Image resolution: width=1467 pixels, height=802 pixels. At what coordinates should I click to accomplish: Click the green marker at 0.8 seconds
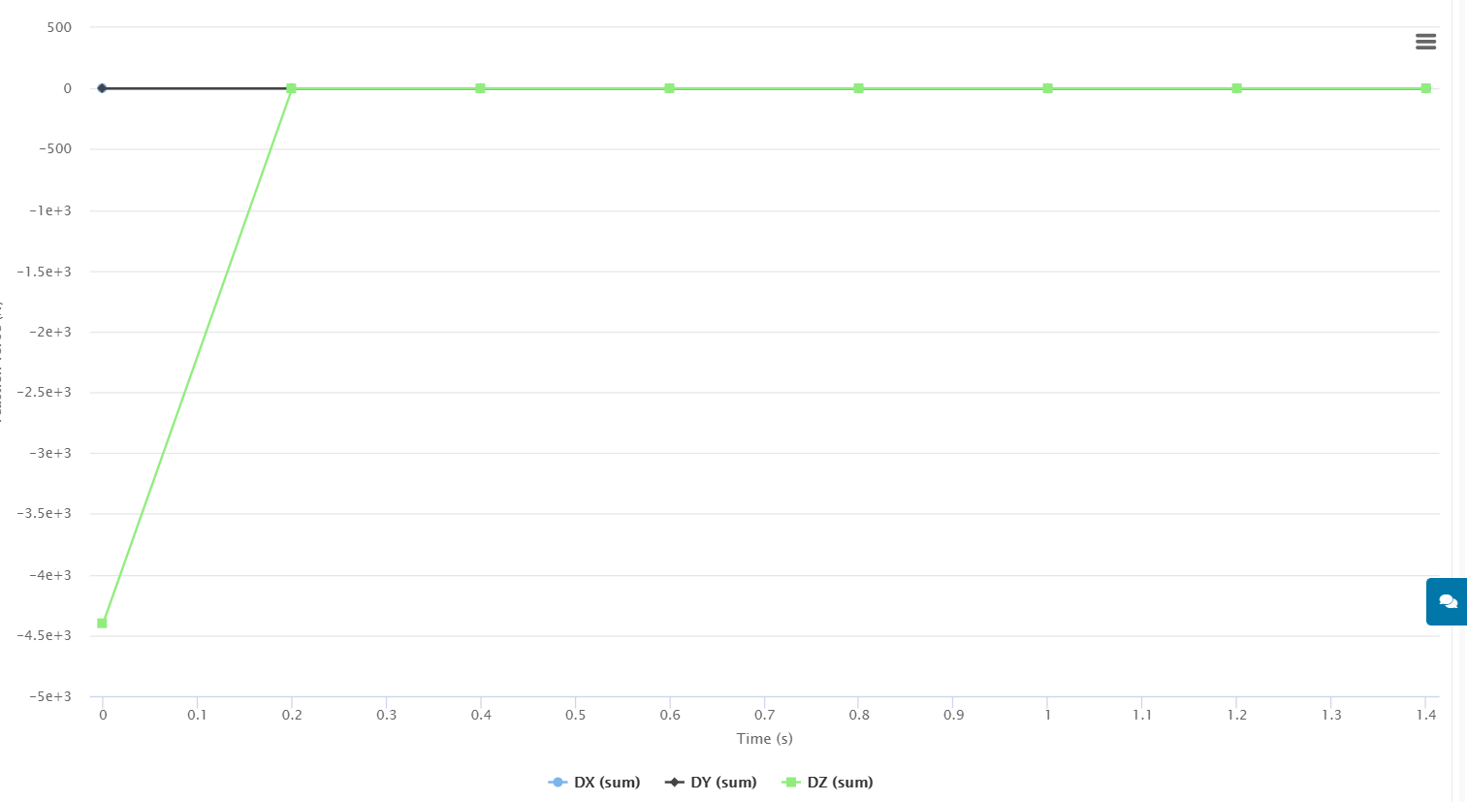pyautogui.click(x=858, y=88)
